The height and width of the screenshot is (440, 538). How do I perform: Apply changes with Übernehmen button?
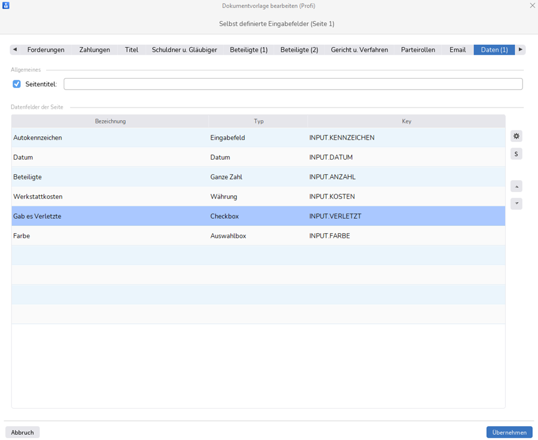(x=509, y=433)
